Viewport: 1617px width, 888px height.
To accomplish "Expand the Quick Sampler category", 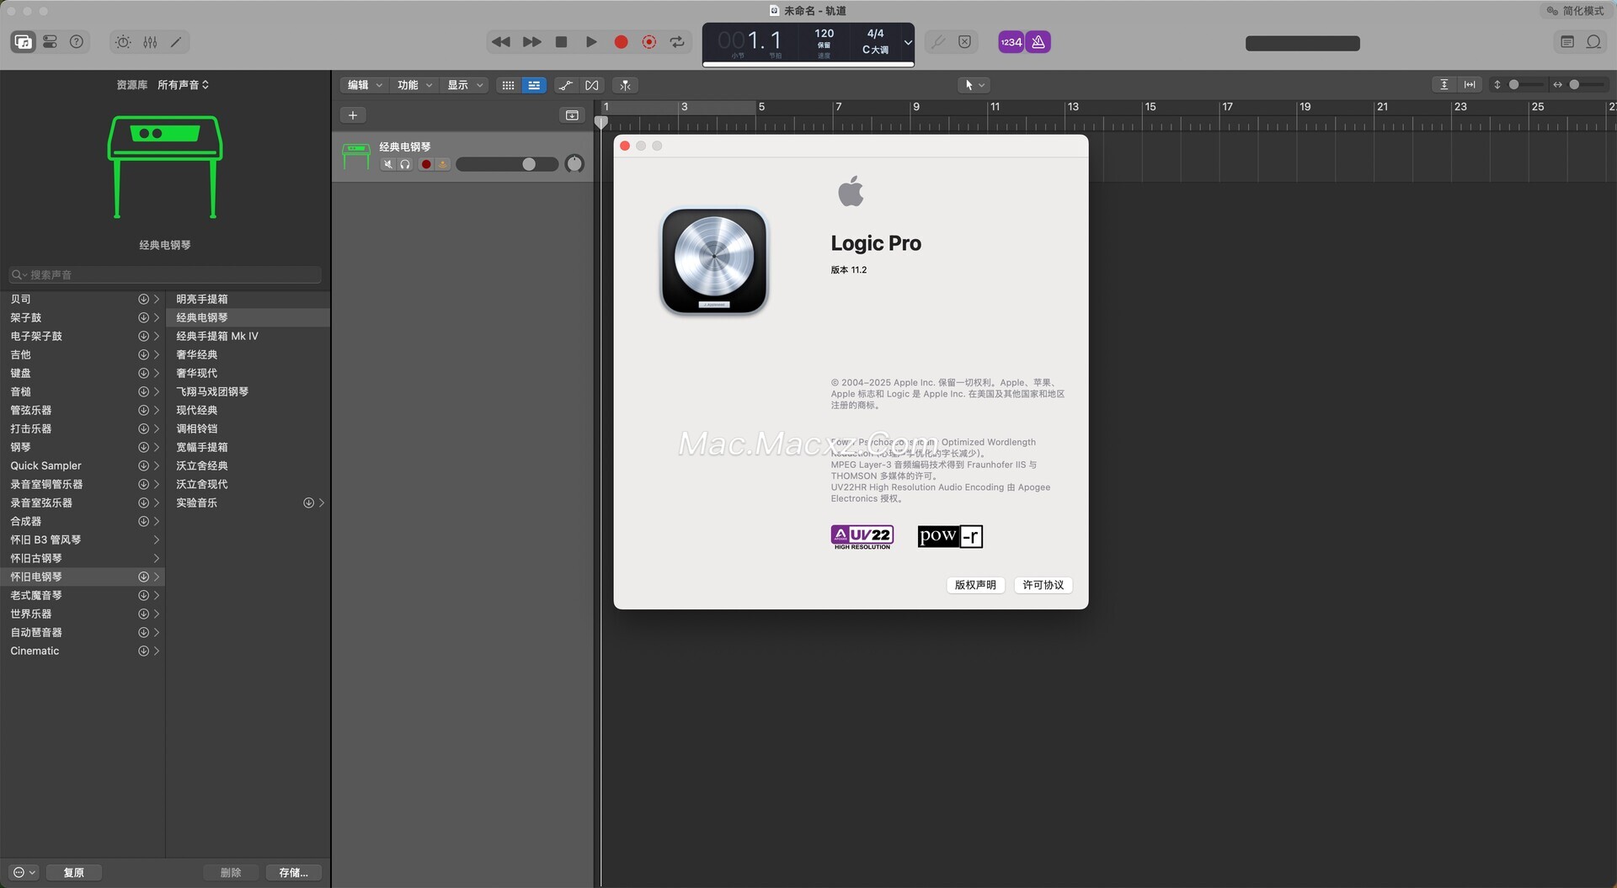I will 156,465.
